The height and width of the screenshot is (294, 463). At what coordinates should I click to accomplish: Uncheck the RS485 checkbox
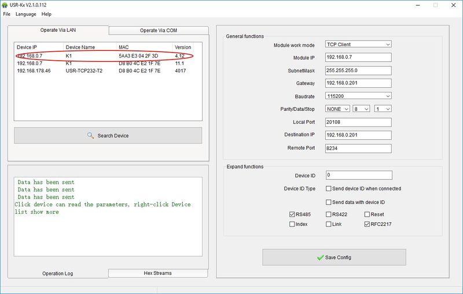pyautogui.click(x=292, y=214)
